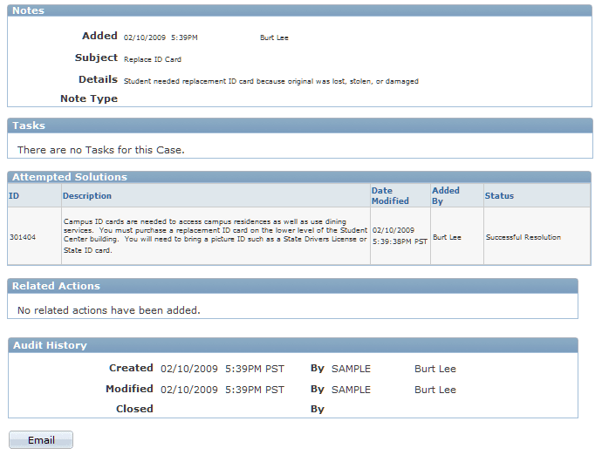Sort by the Date Modified column header

pos(390,195)
